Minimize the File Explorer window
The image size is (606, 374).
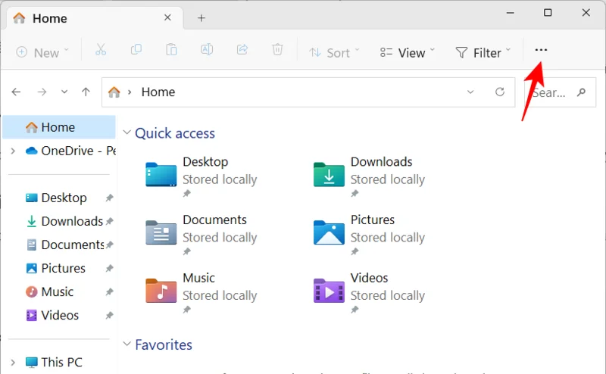[x=510, y=13]
